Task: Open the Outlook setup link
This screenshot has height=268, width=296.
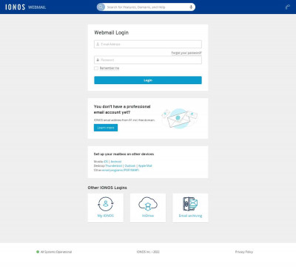Action: [x=130, y=166]
